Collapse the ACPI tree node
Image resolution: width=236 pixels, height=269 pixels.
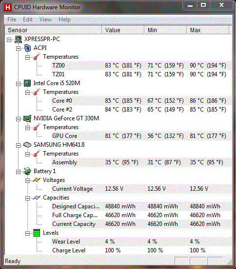[x=18, y=49]
